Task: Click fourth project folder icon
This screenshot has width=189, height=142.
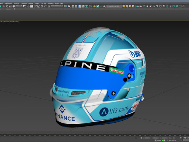Action: pos(133,6)
